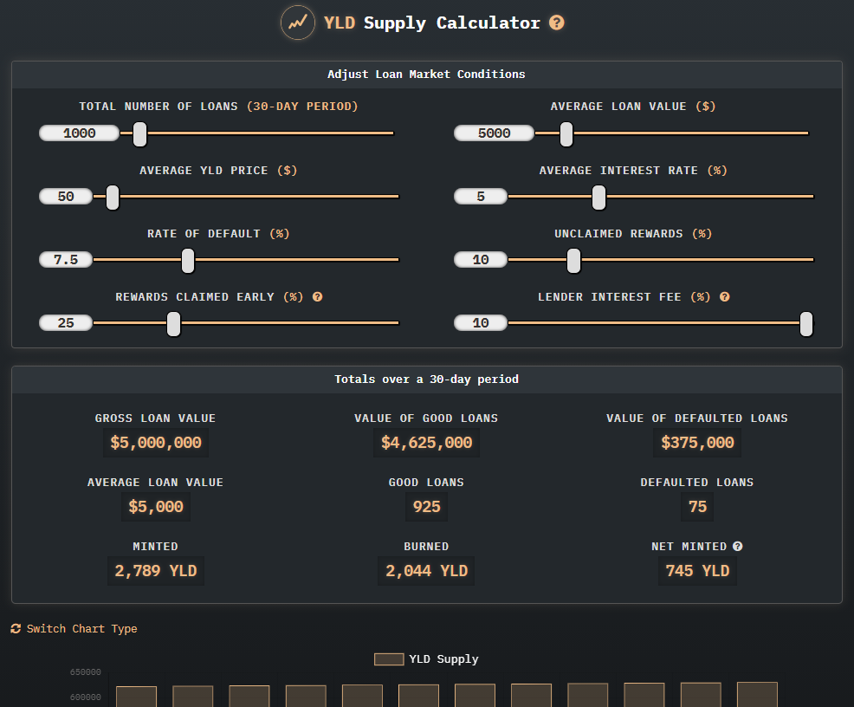This screenshot has width=854, height=707.
Task: Click the Lender Interest Fee help icon
Action: click(724, 297)
